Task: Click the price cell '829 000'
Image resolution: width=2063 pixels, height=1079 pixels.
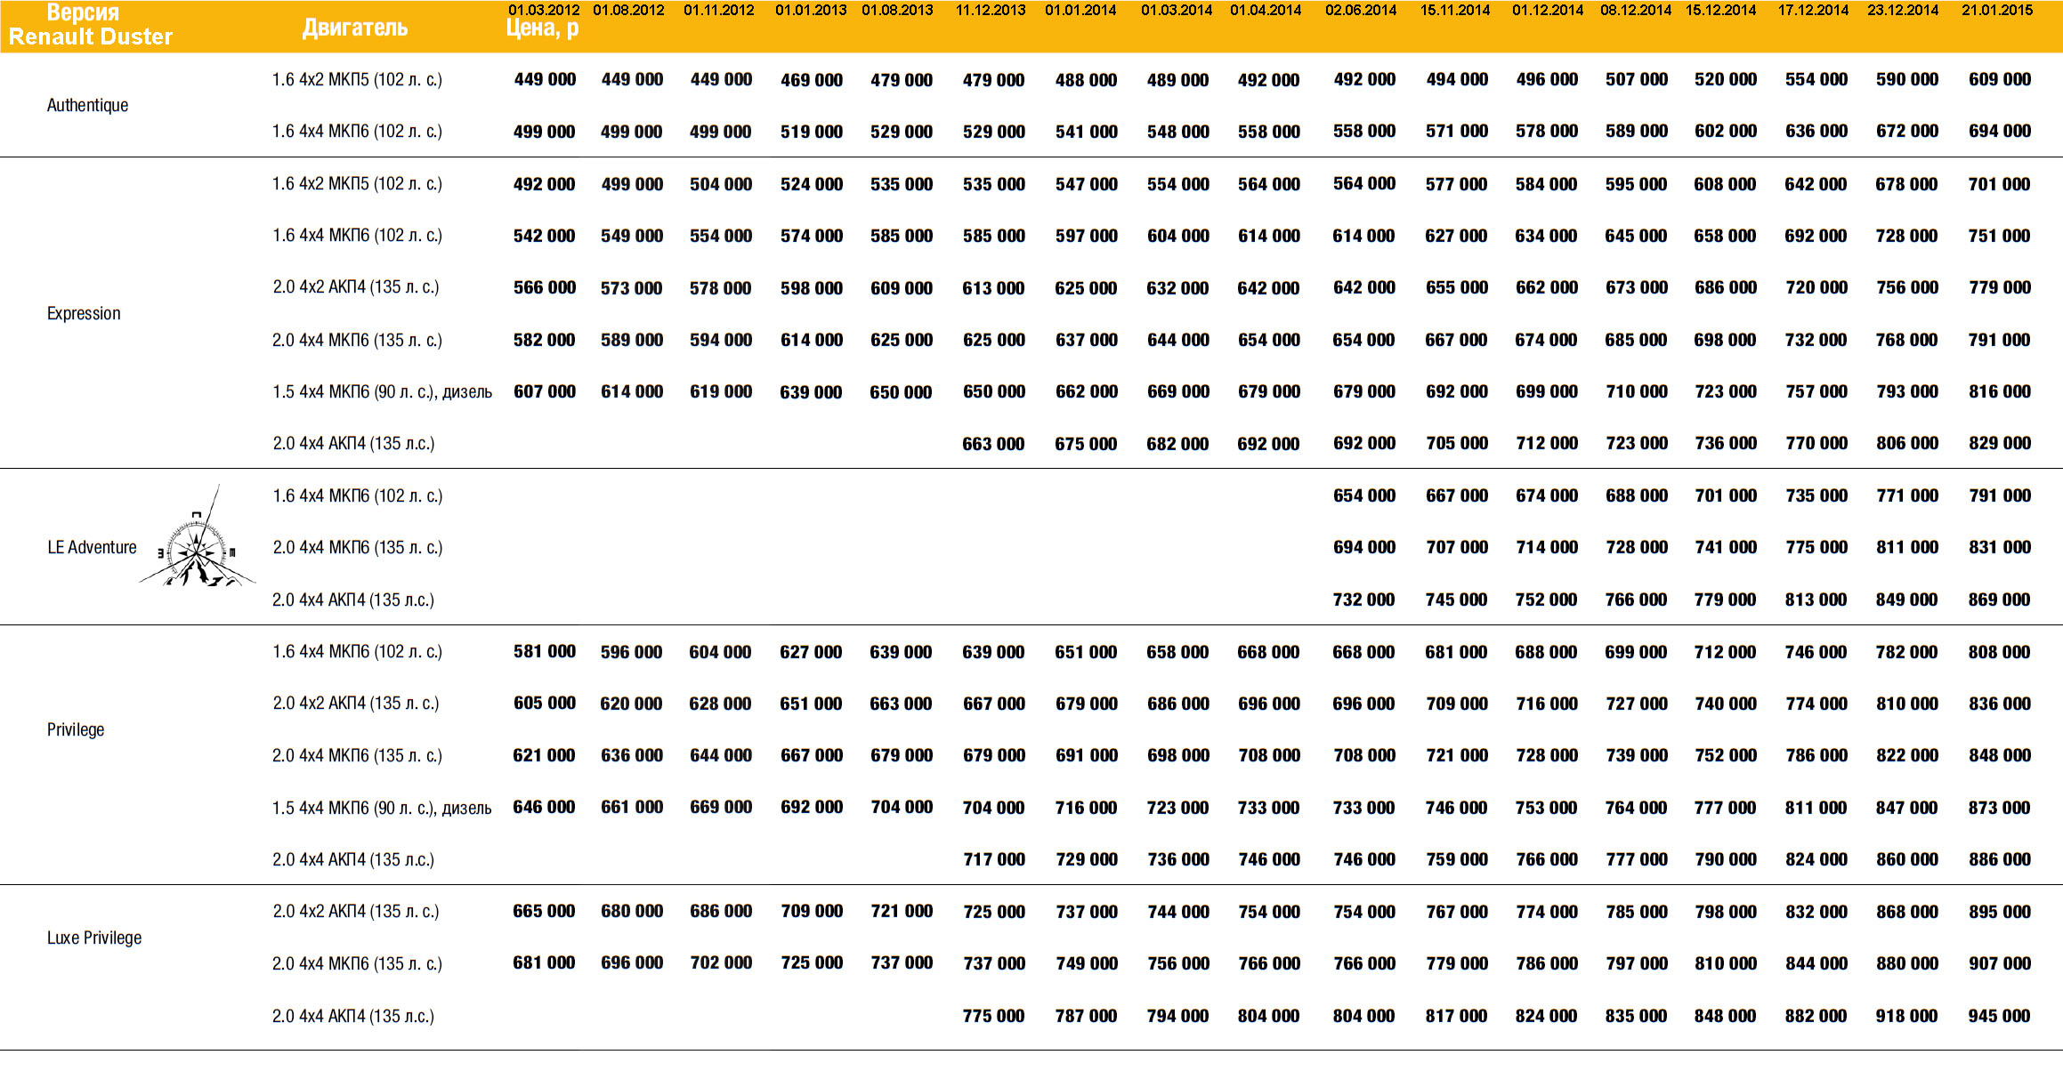Action: (2000, 443)
